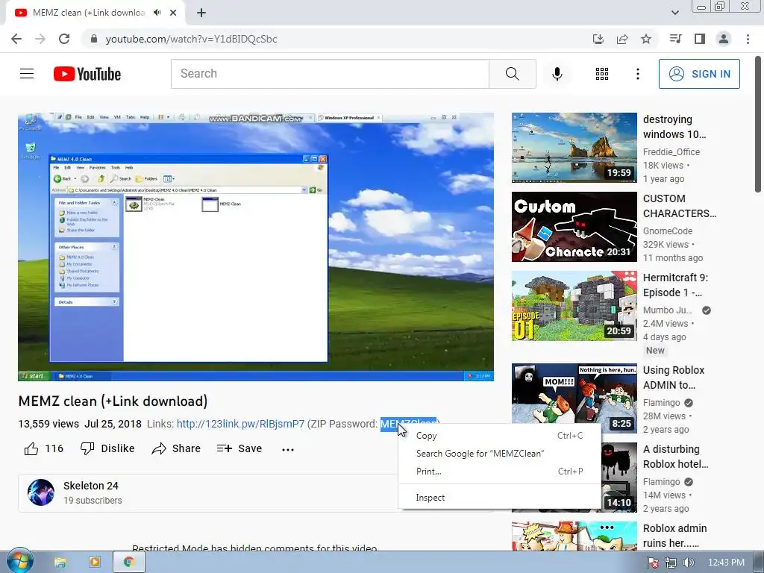Click the video player area

coord(256,246)
